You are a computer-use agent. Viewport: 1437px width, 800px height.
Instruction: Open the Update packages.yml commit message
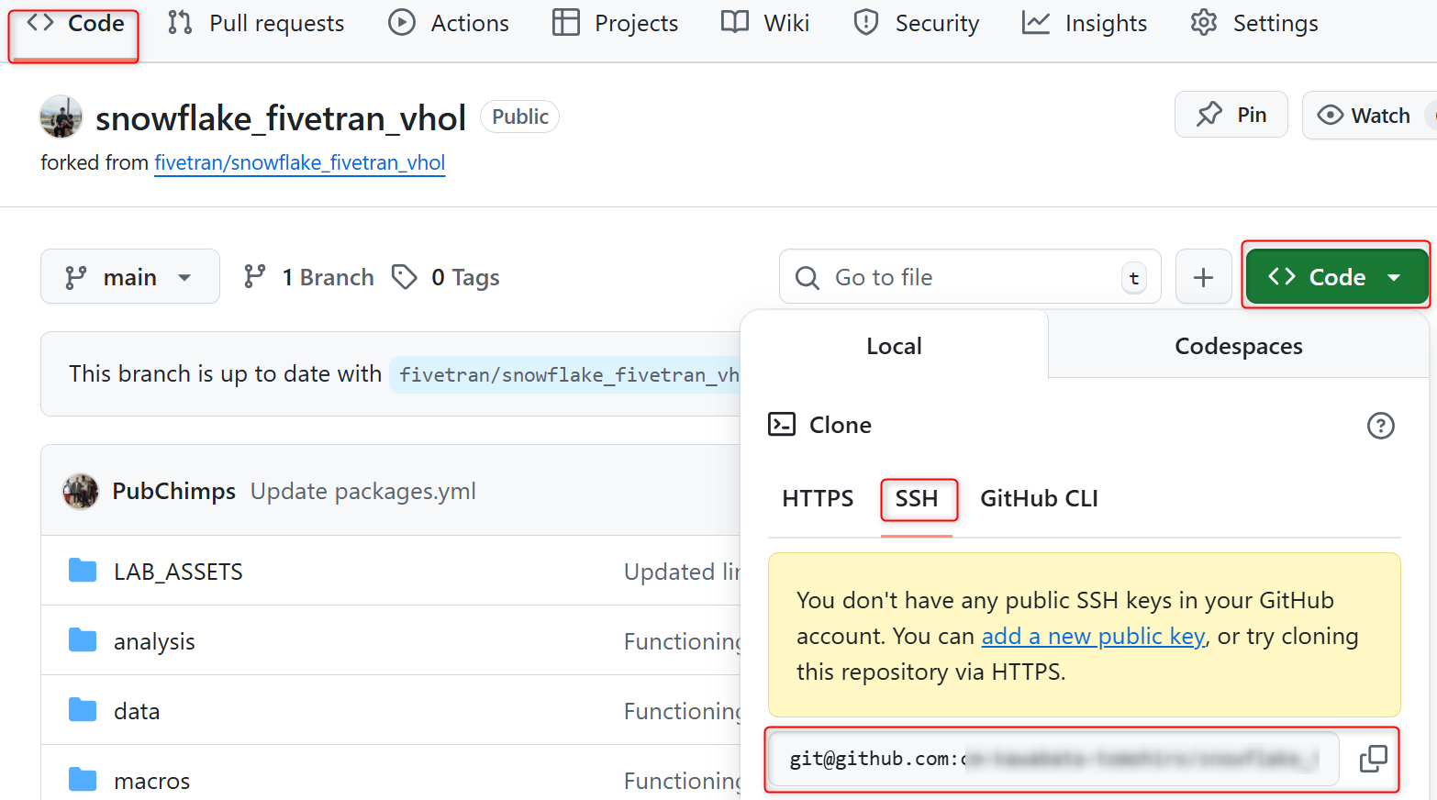363,492
